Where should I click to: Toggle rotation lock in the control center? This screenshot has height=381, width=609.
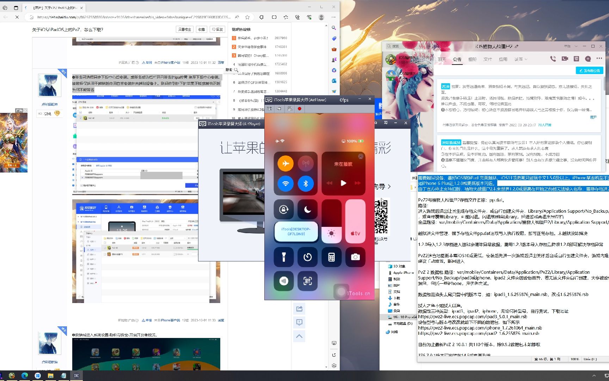coord(284,210)
